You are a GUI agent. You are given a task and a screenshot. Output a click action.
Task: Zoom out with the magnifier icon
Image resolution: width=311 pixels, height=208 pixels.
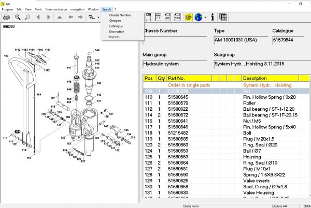[27, 18]
